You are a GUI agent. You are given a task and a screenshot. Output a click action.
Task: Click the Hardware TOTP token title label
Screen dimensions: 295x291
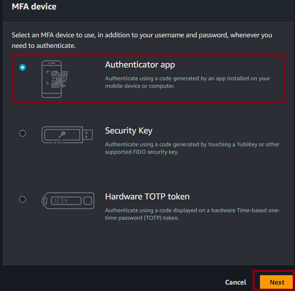click(147, 197)
